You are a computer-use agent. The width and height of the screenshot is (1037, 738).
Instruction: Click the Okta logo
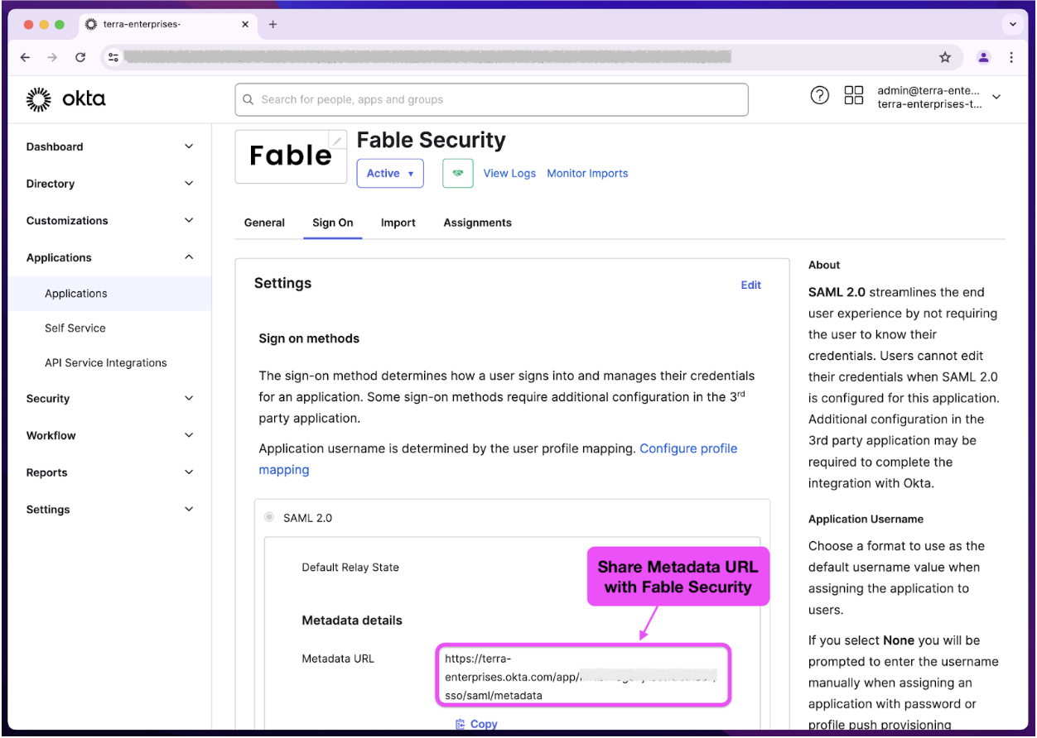point(65,99)
